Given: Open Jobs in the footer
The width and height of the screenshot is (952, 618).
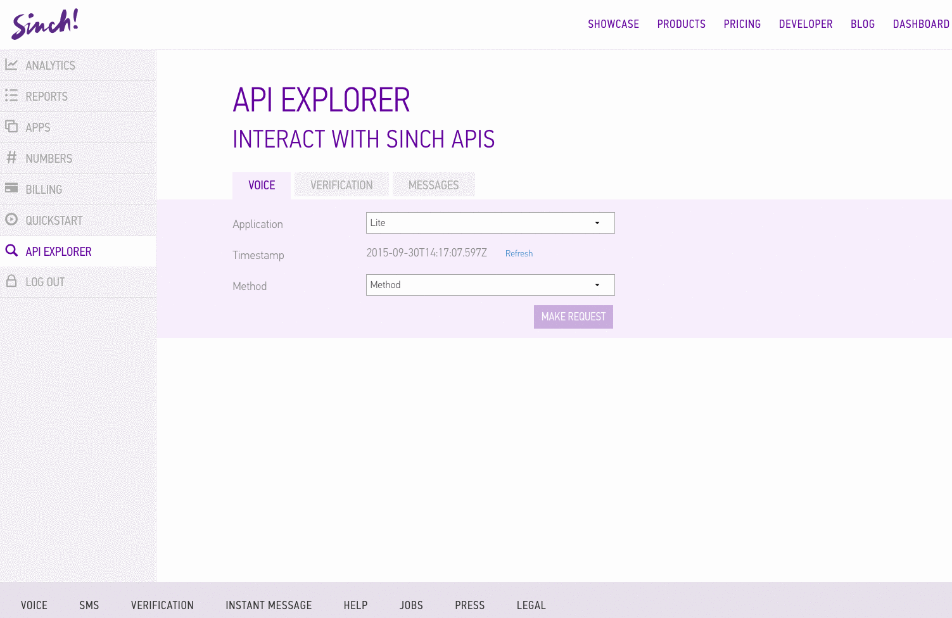Looking at the screenshot, I should [x=411, y=605].
